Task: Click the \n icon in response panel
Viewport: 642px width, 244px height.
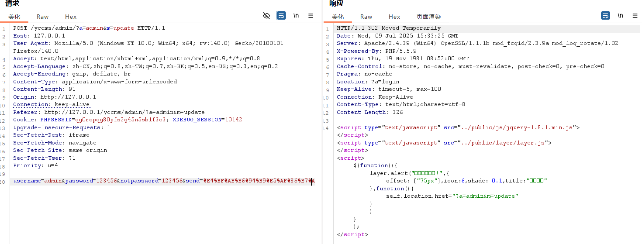Action: (x=620, y=16)
